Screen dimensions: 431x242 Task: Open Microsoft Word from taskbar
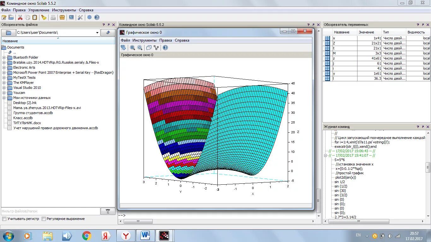(x=145, y=235)
